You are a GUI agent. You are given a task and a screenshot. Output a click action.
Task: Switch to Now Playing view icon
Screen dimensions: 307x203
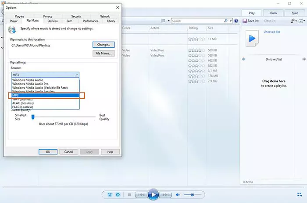pyautogui.click(x=300, y=195)
